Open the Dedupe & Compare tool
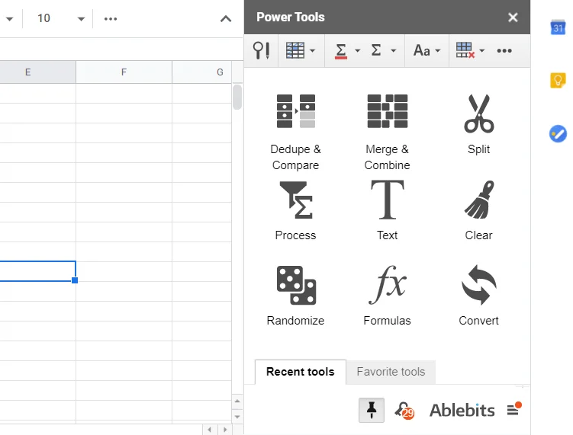Screen dimensions: 573x435 click(x=295, y=131)
